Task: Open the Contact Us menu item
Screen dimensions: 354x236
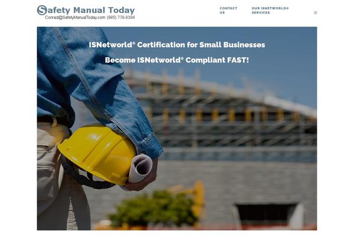Action: [x=228, y=11]
